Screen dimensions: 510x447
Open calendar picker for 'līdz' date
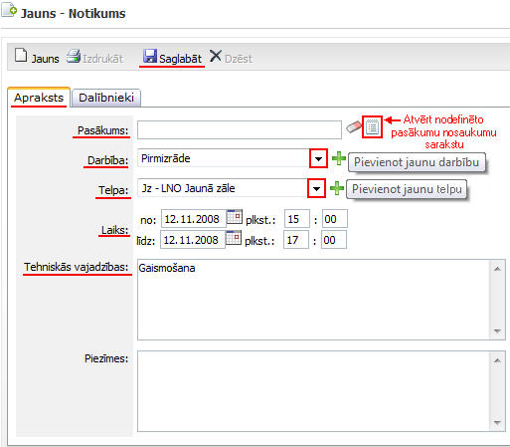[234, 238]
